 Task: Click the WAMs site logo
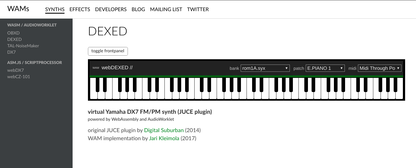[18, 9]
